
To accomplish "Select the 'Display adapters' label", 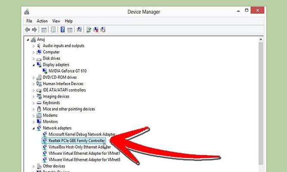I will (56, 64).
